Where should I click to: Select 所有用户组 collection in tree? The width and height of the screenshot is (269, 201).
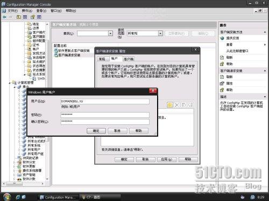tap(36, 154)
